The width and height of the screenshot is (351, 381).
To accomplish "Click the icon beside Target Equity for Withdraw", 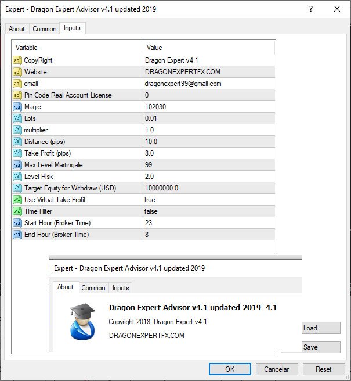I will point(17,188).
